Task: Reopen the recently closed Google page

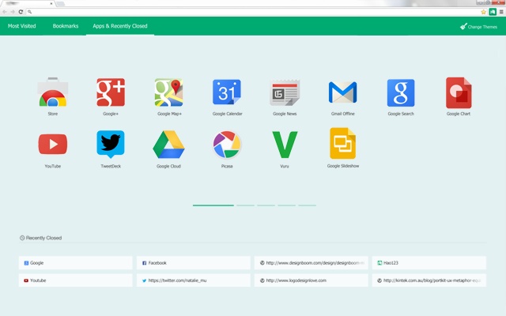Action: [x=76, y=263]
